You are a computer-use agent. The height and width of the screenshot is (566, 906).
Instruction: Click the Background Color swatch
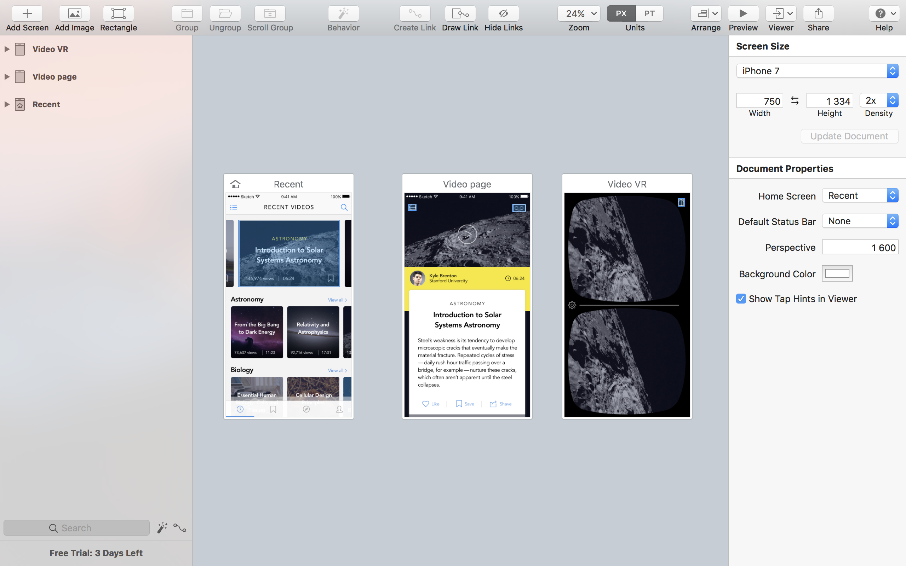837,273
